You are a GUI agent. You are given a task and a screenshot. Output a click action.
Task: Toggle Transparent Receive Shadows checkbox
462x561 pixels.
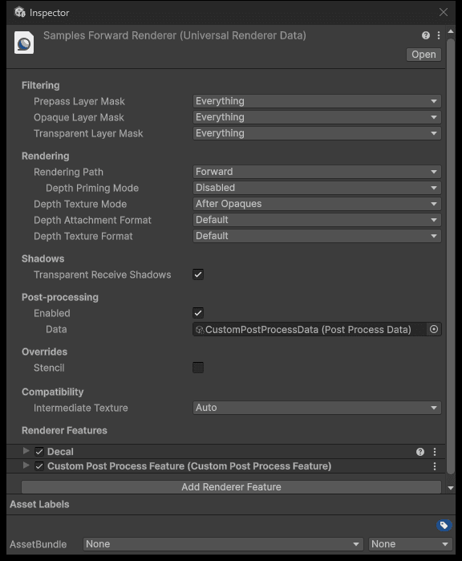click(198, 274)
